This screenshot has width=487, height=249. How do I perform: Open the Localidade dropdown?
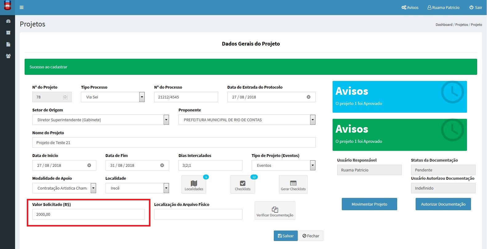tap(137, 188)
